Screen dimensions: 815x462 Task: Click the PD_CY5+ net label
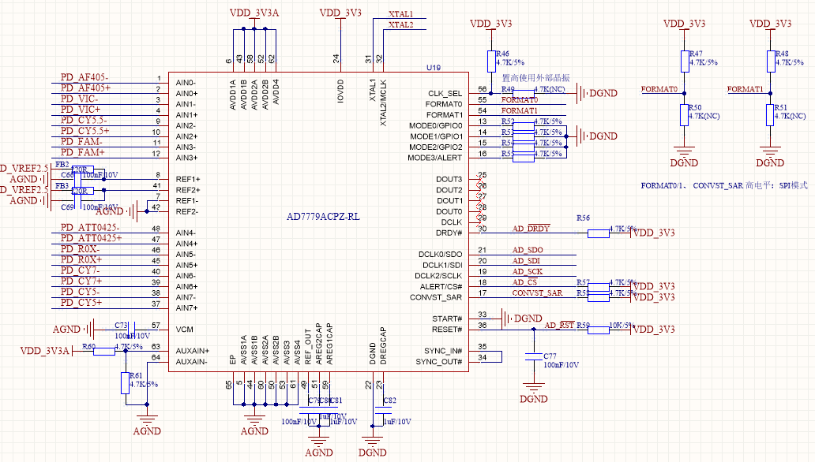click(x=81, y=303)
